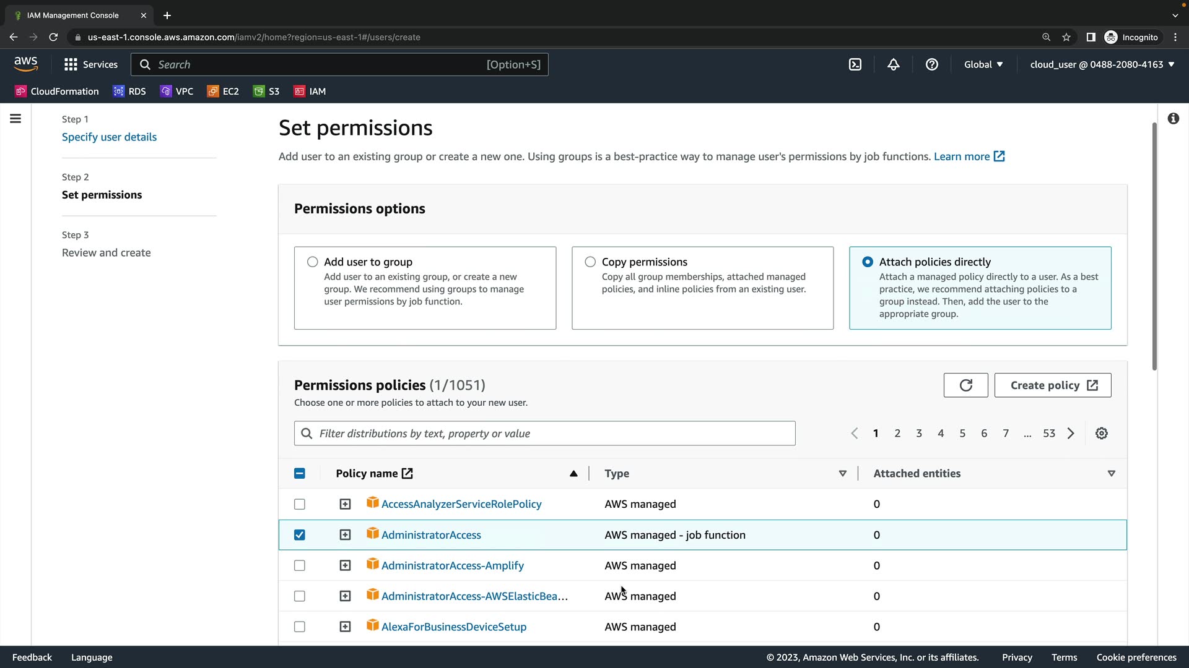Screen dimensions: 1189x668
Task: Open the side navigation hamburger menu
Action: tap(15, 119)
